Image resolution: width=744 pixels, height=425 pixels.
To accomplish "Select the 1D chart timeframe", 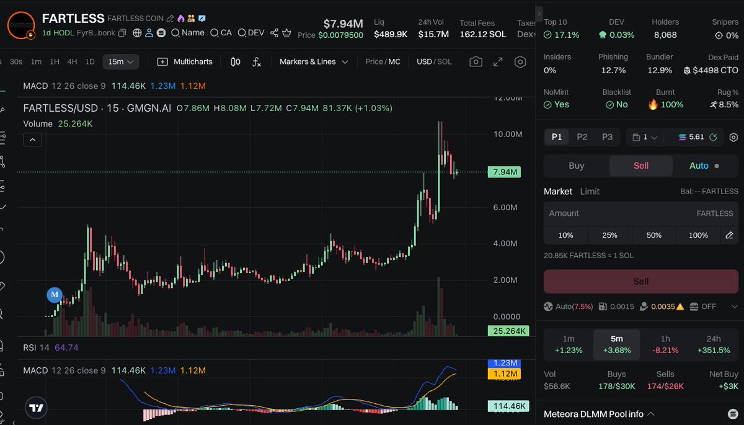I will 90,61.
